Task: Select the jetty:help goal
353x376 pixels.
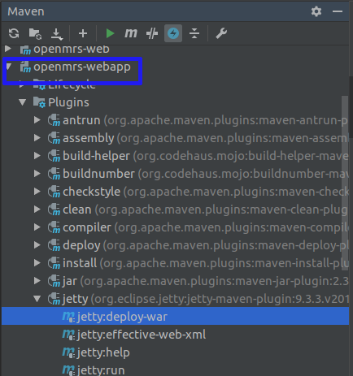Action: click(x=175, y=352)
